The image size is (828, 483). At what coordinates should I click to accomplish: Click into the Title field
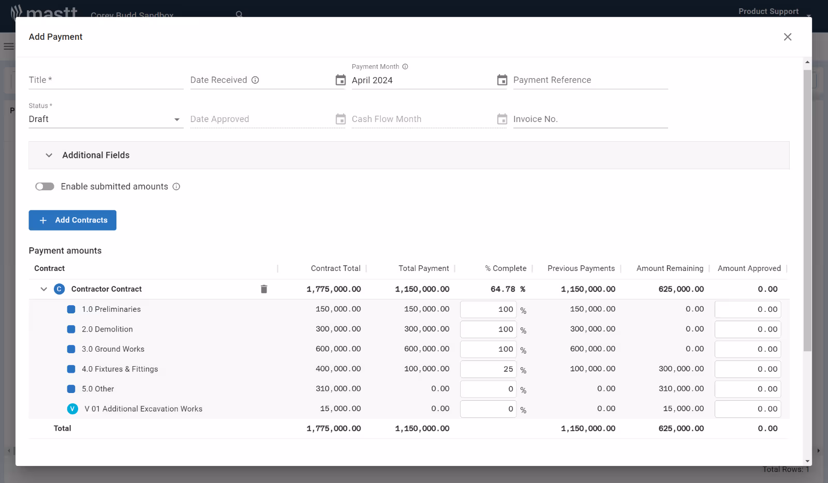click(x=106, y=80)
